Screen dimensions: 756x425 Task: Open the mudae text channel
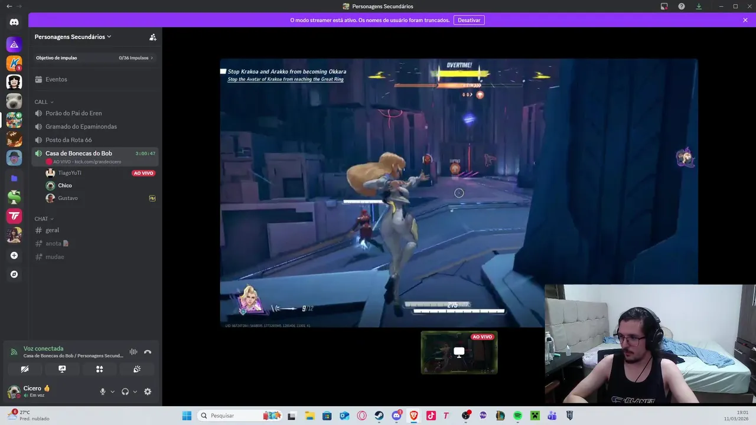point(94,257)
